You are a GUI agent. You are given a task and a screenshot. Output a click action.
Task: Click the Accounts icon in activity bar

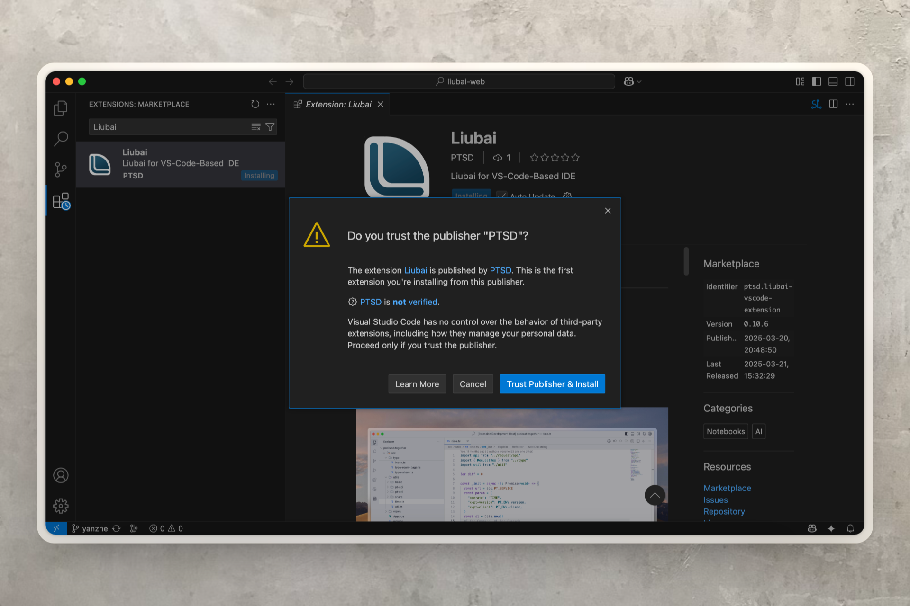[x=61, y=475]
